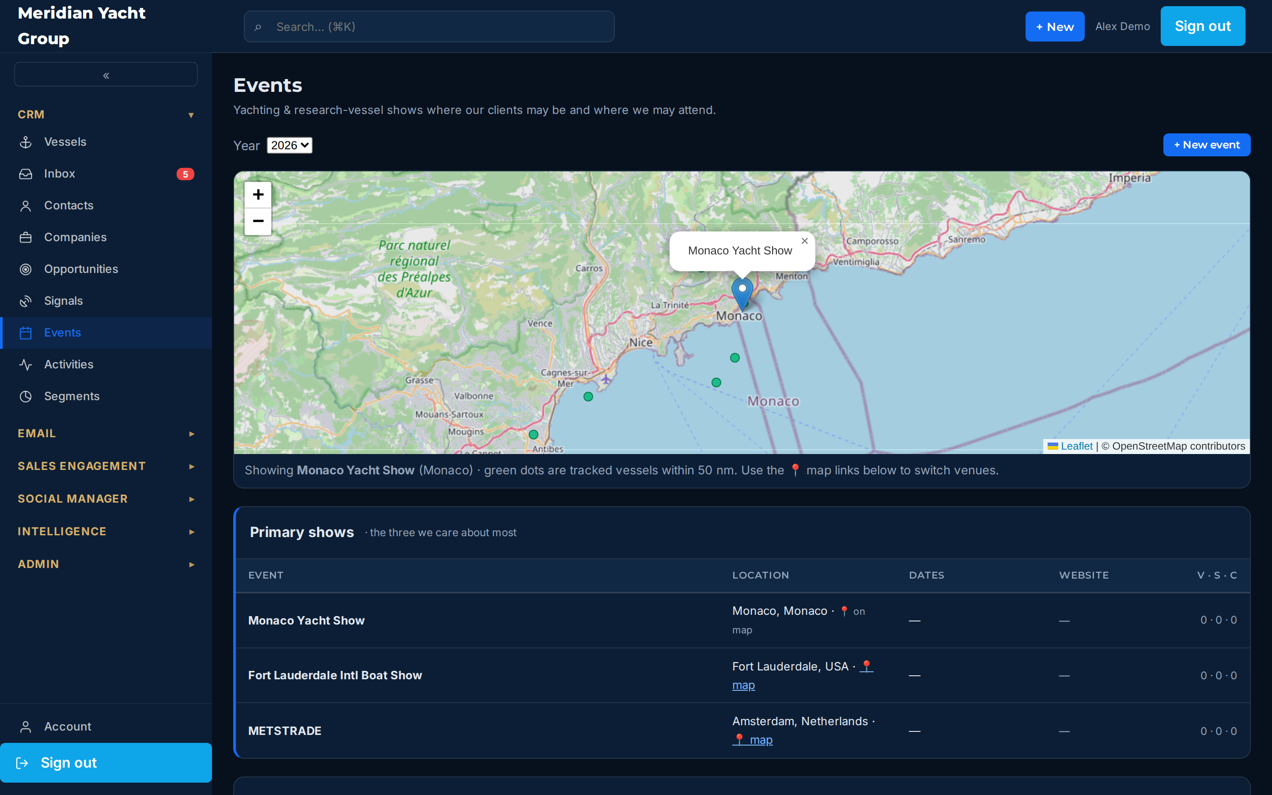Image resolution: width=1272 pixels, height=795 pixels.
Task: Go to Contacts page
Action: pos(106,205)
